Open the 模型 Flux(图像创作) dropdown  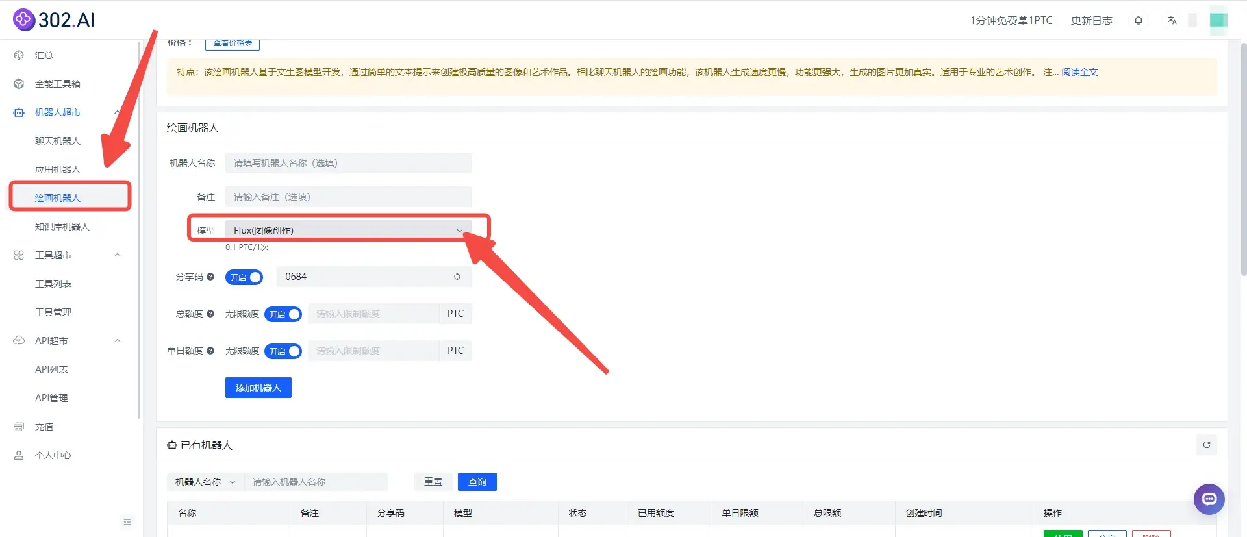348,231
